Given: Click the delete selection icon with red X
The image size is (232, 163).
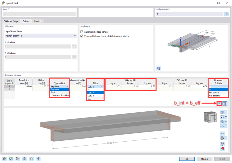Looking at the screenshot, I should tap(31, 159).
